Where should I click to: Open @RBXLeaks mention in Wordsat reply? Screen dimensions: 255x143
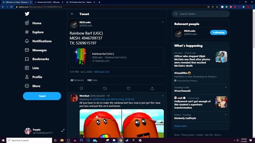coord(99,99)
